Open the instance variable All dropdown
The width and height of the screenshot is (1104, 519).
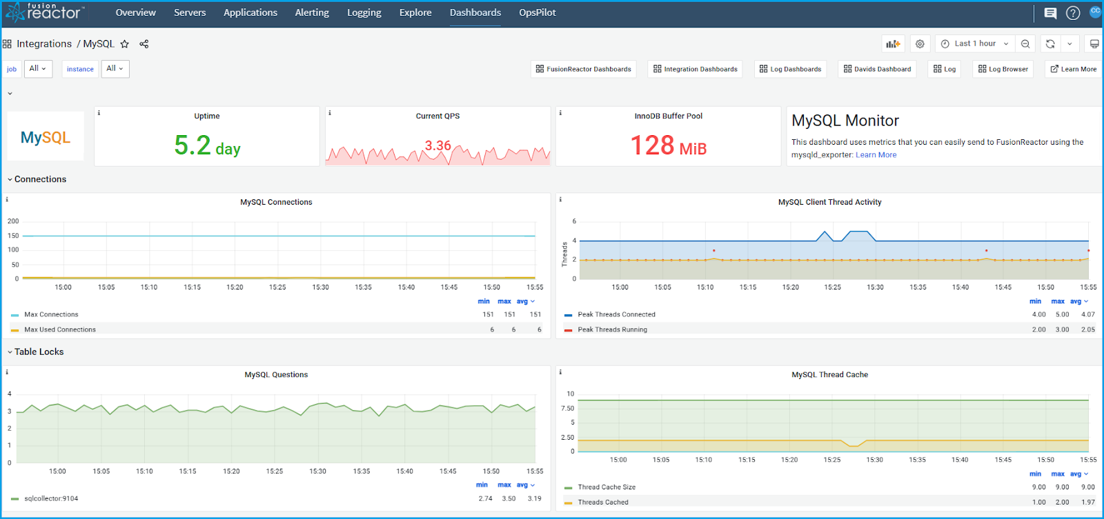pos(115,69)
